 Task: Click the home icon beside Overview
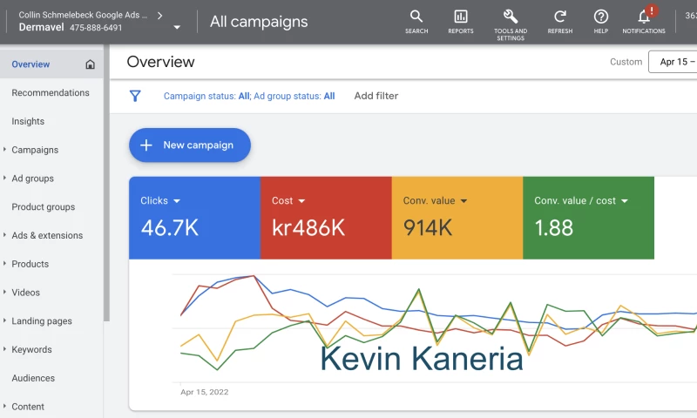[x=91, y=64]
